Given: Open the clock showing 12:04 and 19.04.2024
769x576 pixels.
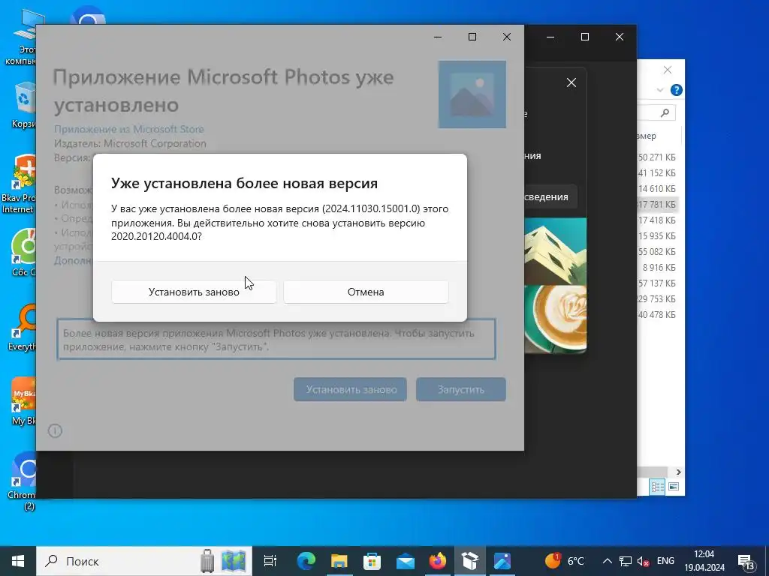Looking at the screenshot, I should pyautogui.click(x=704, y=561).
